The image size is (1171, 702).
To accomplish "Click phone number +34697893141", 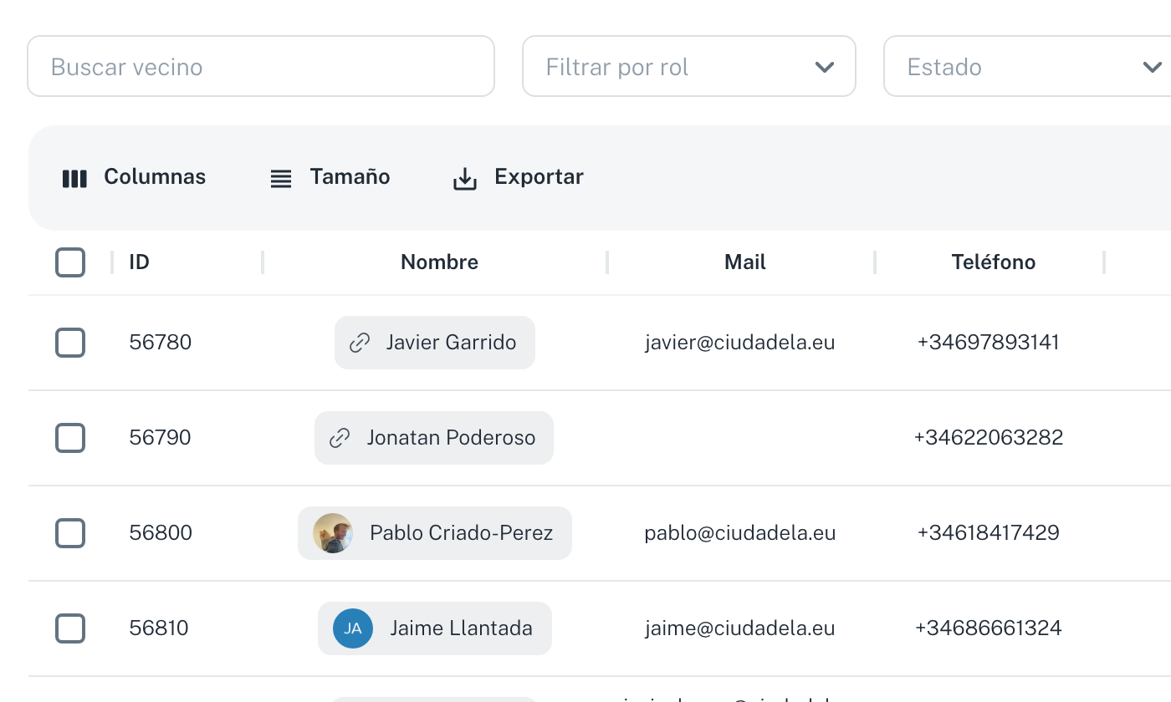I will 989,343.
